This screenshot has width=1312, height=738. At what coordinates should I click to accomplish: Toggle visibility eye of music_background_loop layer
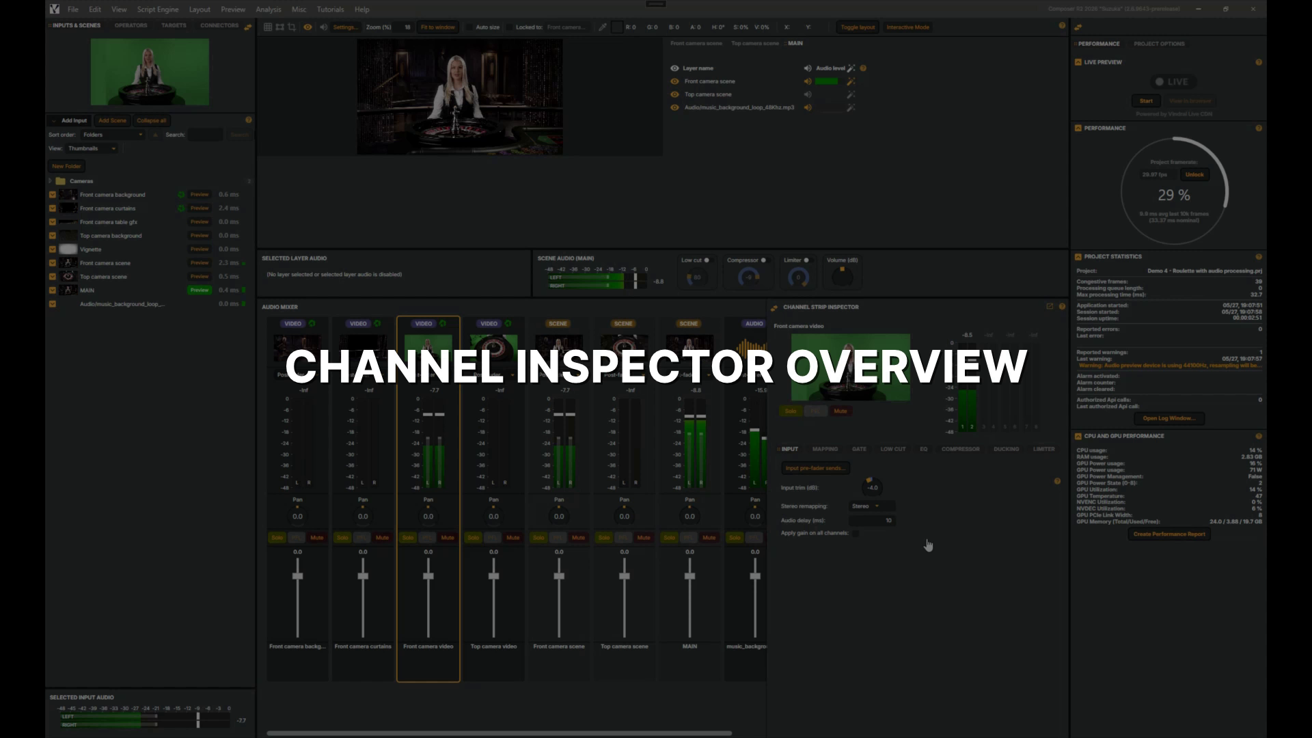[674, 107]
